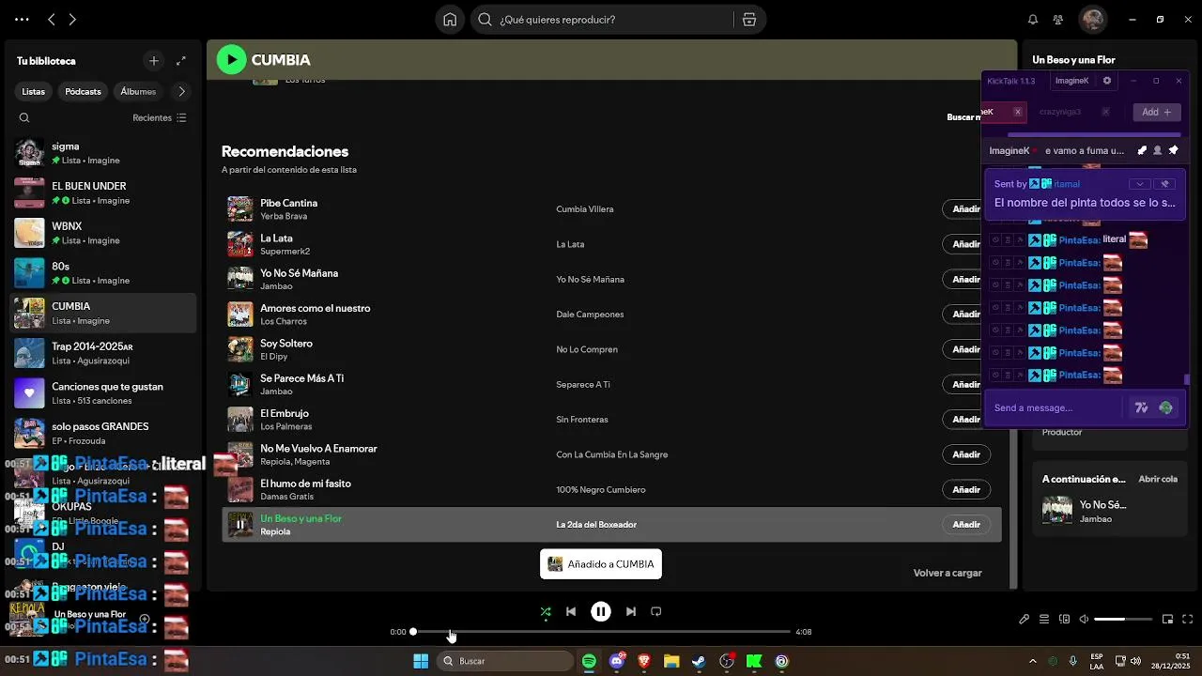Open the browse icon in search bar
The width and height of the screenshot is (1202, 676).
click(x=748, y=20)
